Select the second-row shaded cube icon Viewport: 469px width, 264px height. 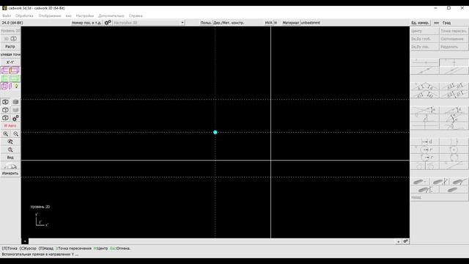point(15,110)
